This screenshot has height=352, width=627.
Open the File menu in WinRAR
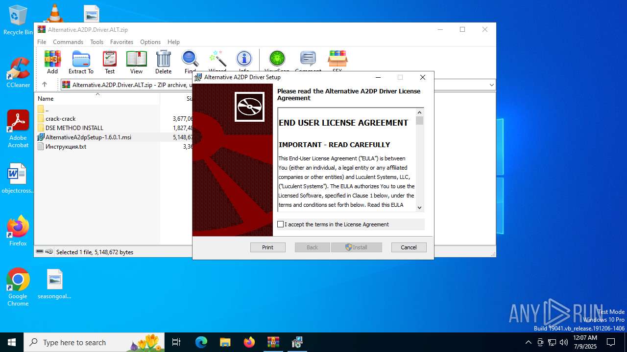click(42, 42)
